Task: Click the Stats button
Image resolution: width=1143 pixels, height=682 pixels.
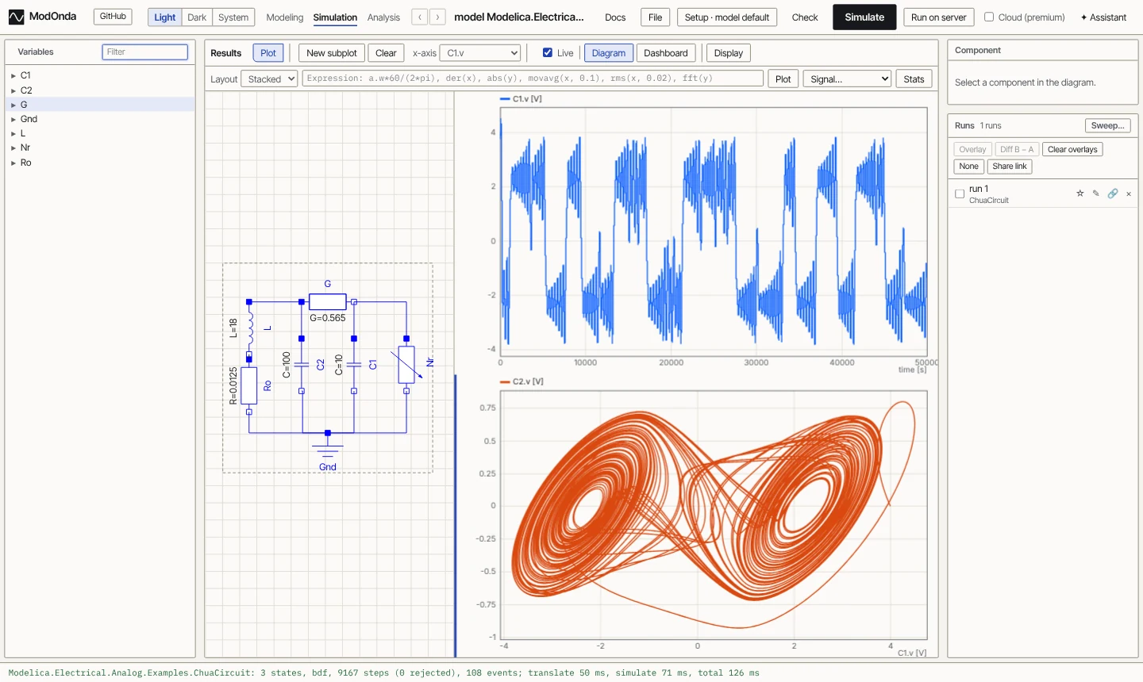Action: [x=914, y=79]
